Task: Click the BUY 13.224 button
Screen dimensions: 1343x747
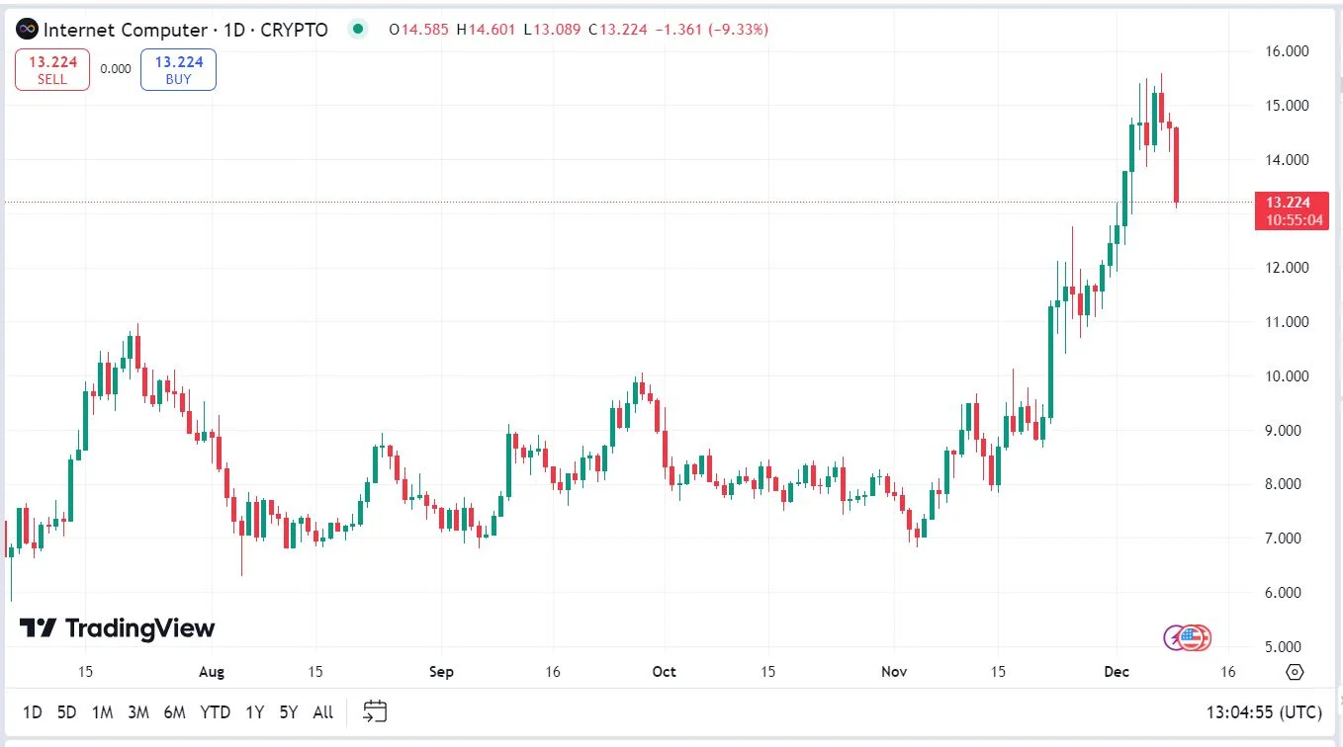Action: pos(179,70)
